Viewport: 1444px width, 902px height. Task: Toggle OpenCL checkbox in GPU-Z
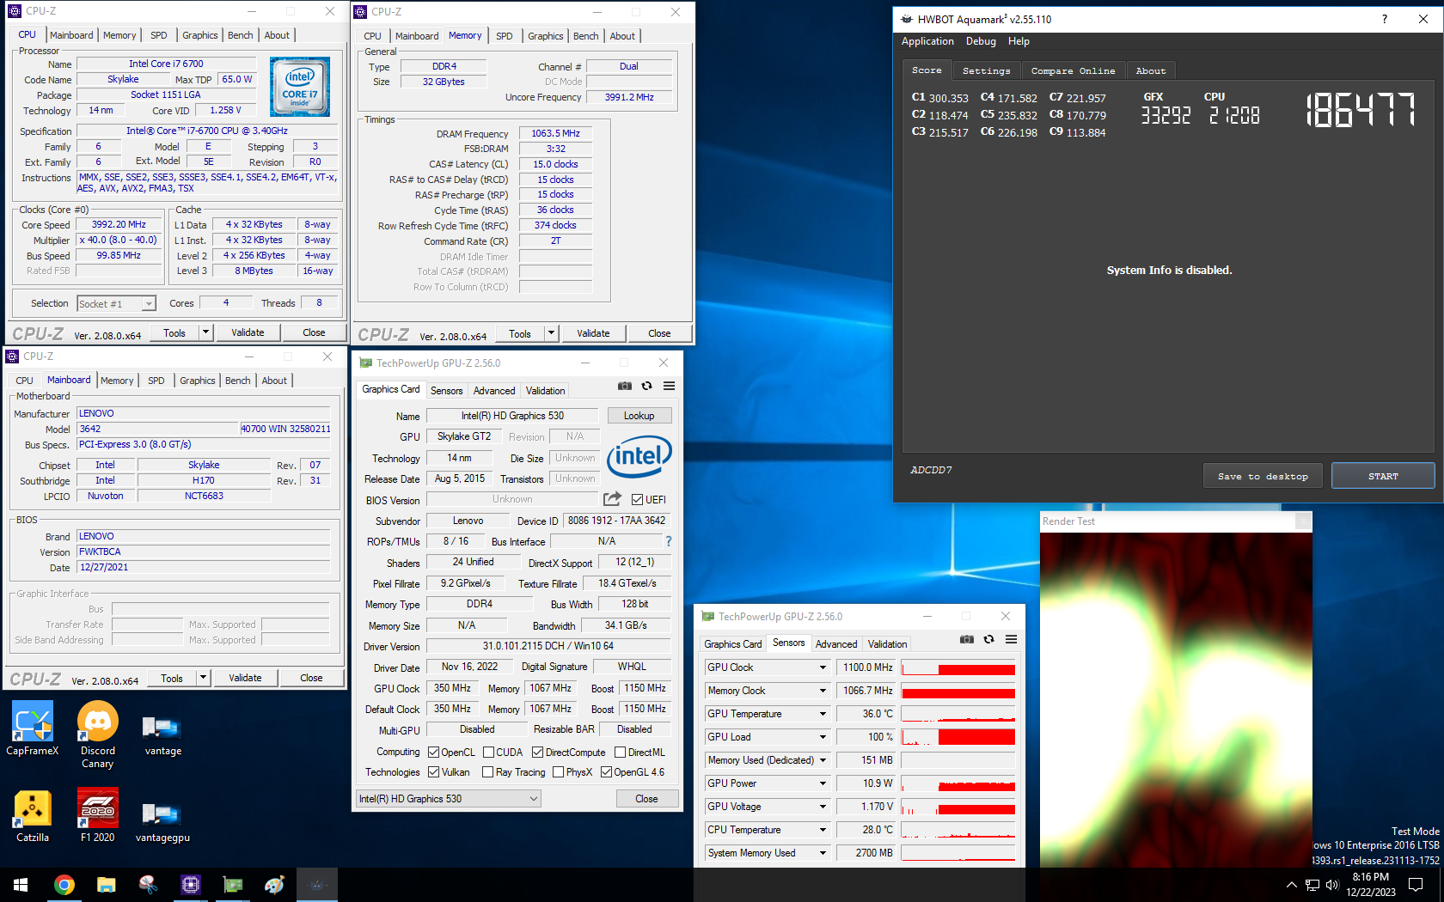click(433, 752)
